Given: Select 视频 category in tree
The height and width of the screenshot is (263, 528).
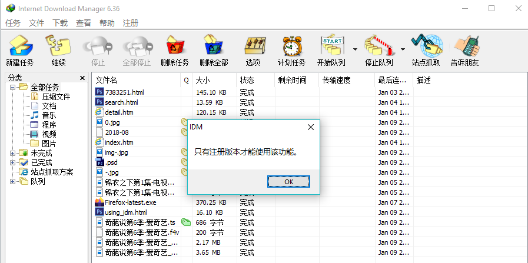Looking at the screenshot, I should click(x=49, y=134).
